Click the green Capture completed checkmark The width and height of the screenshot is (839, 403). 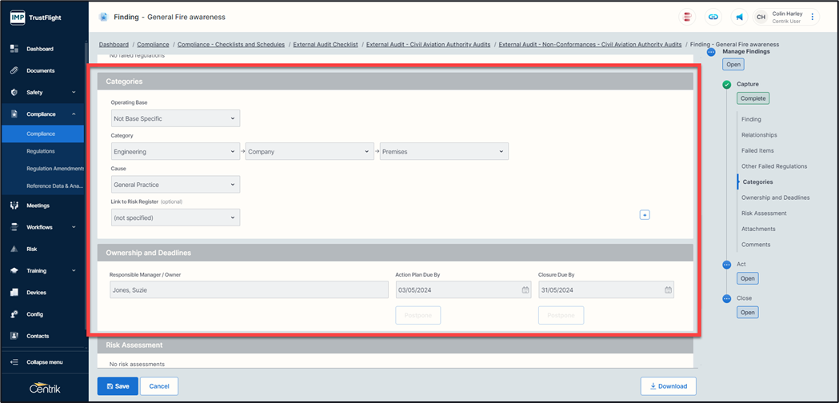tap(726, 84)
